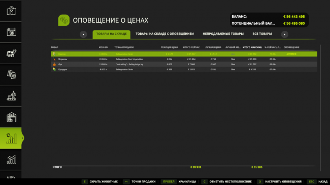Click Назад ESC button
Viewport: 330px width, 185px height.
coord(317,181)
